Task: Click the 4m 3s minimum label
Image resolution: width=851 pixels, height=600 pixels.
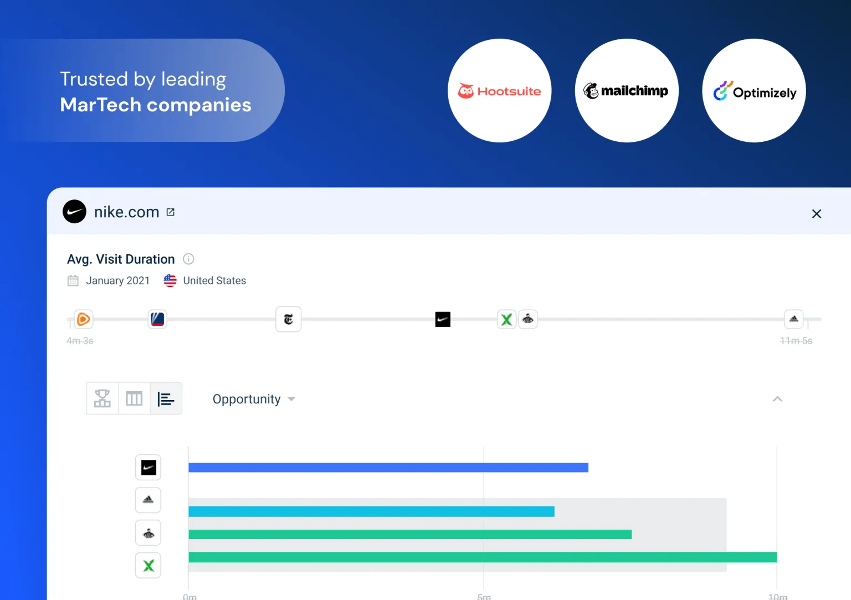Action: (x=80, y=341)
